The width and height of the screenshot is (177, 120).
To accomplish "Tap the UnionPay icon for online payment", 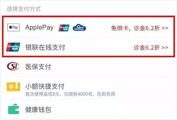I will (x=13, y=47).
